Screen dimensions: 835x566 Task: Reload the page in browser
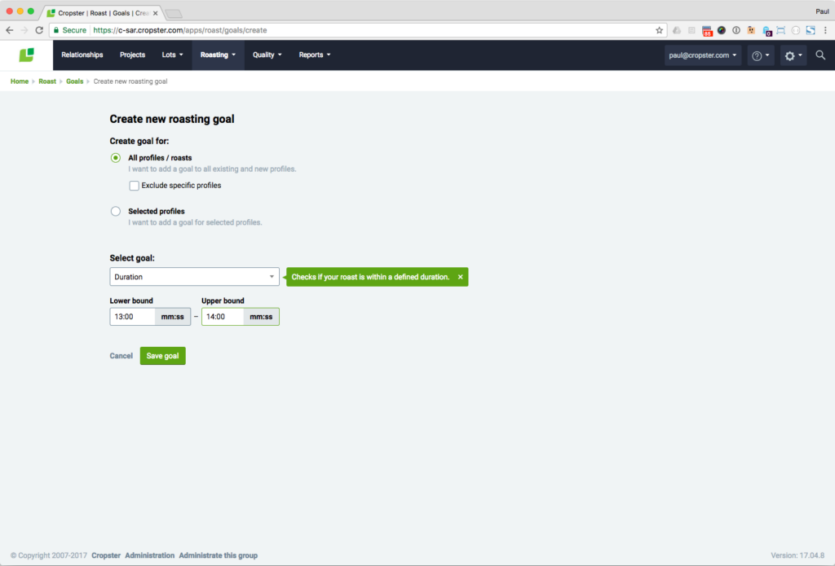39,30
